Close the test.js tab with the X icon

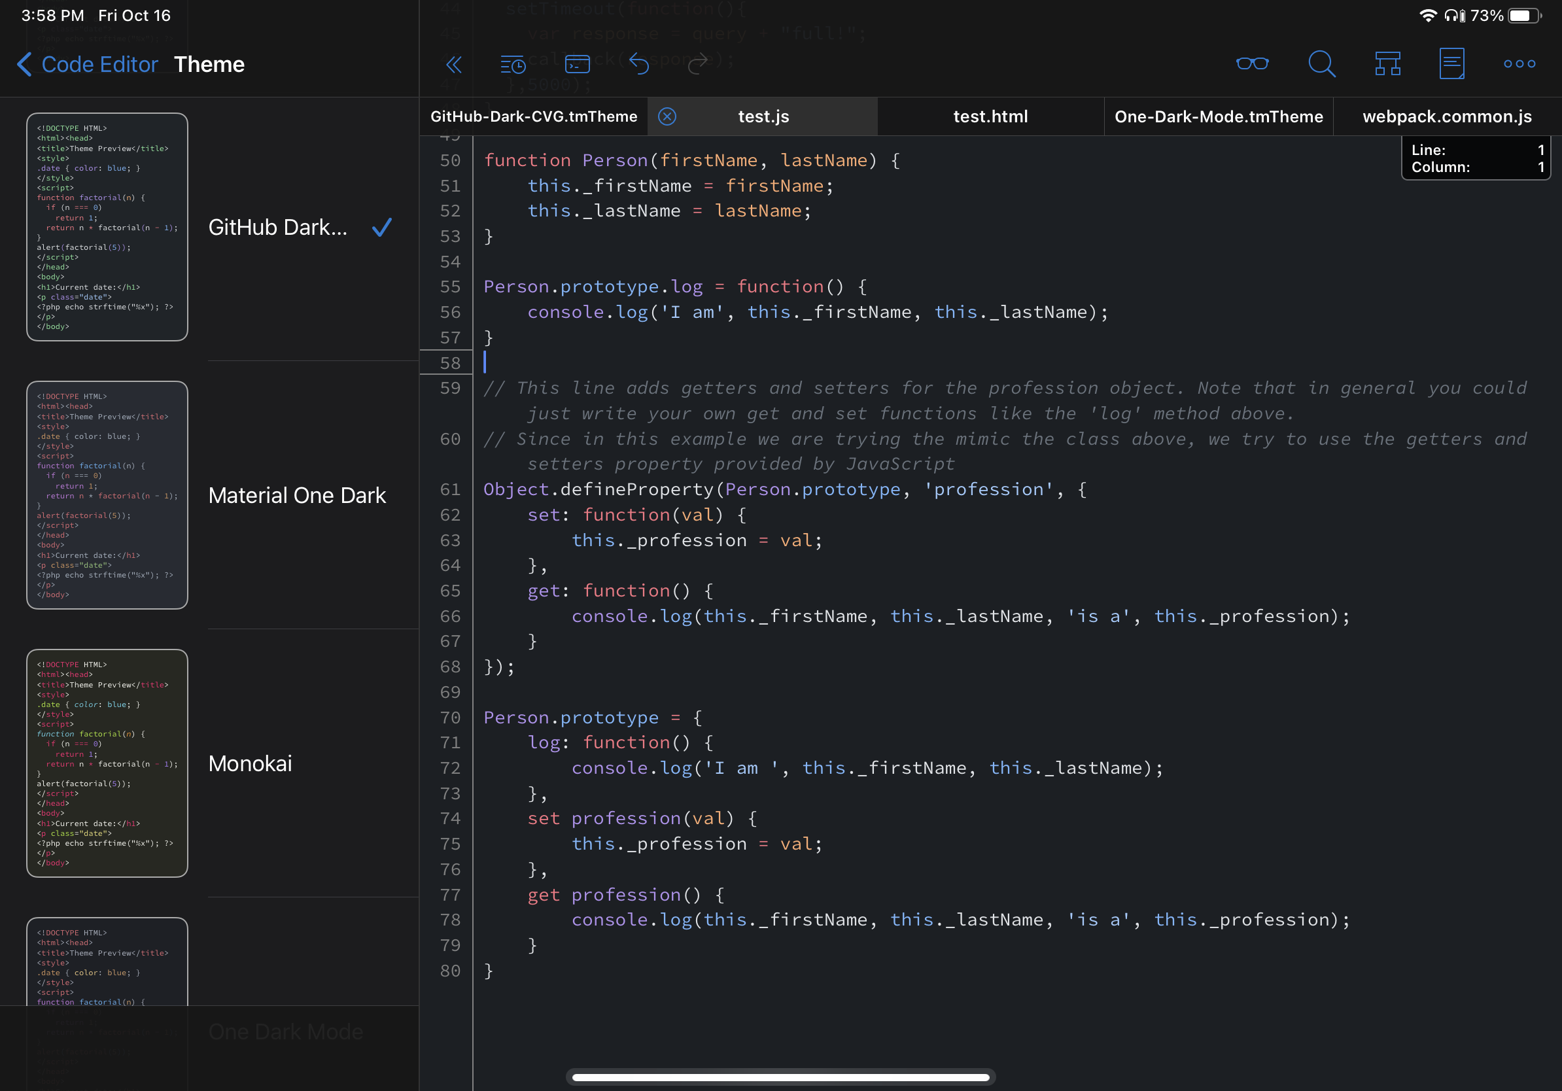[x=667, y=116]
